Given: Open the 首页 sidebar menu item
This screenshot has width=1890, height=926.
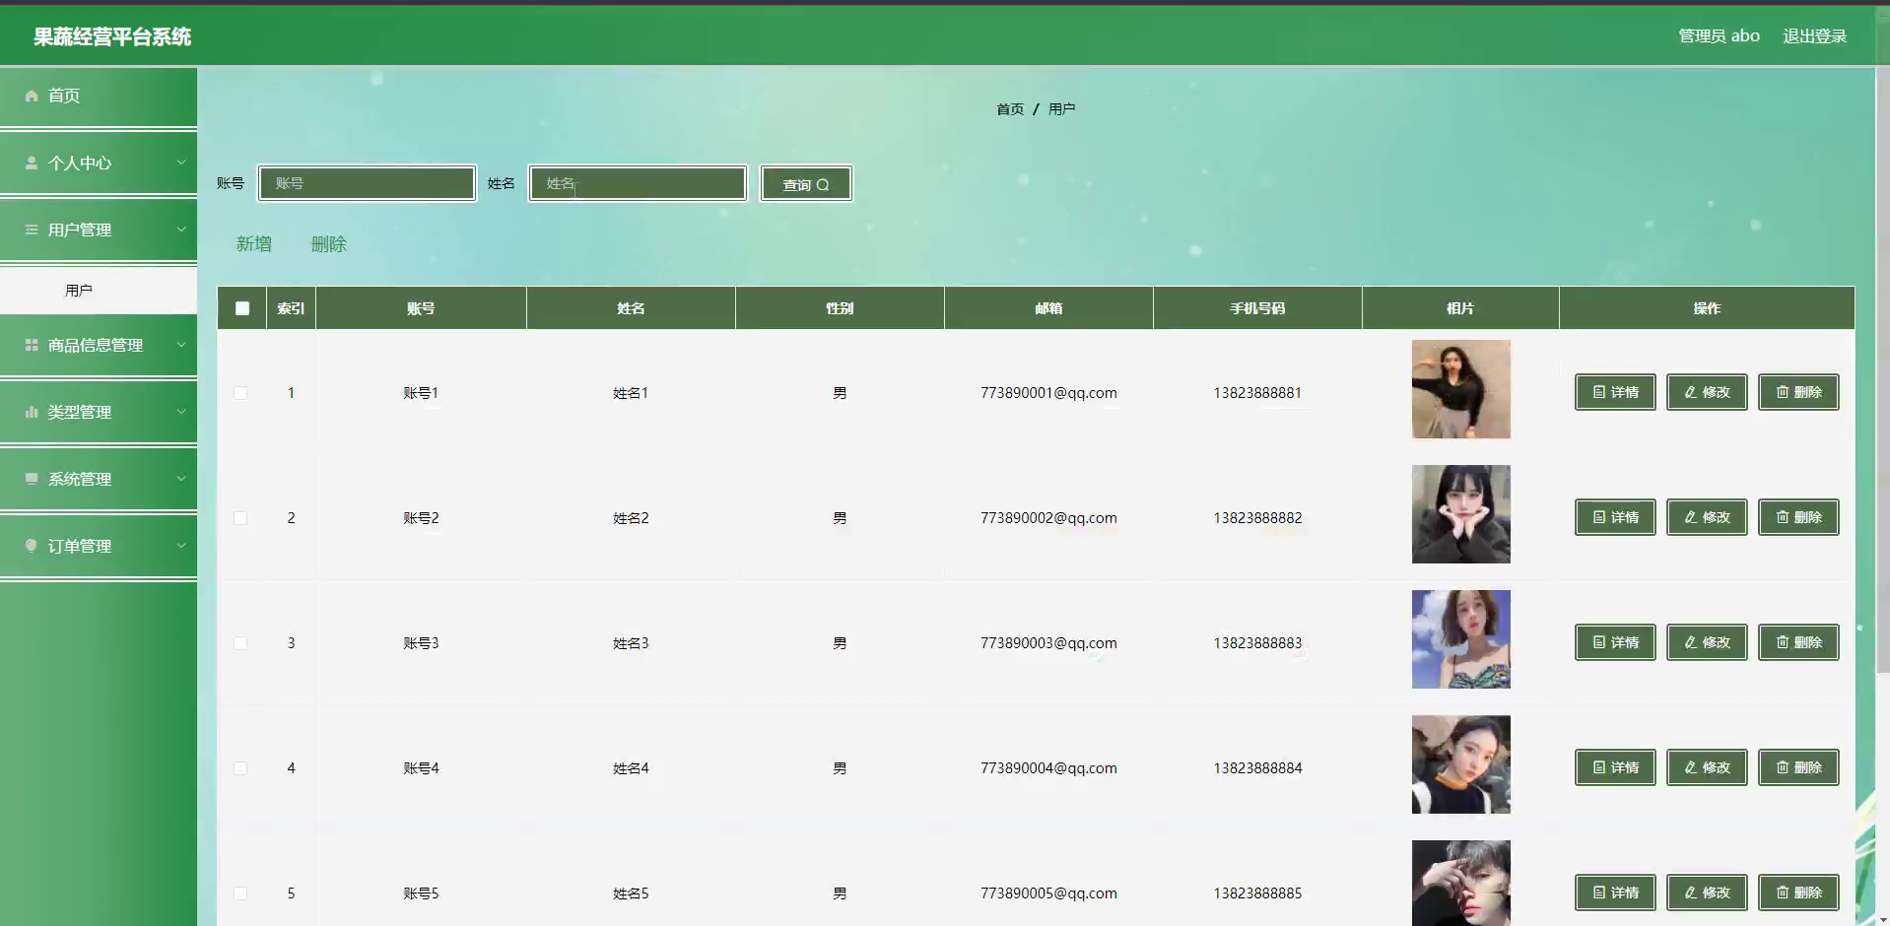Looking at the screenshot, I should coord(99,96).
